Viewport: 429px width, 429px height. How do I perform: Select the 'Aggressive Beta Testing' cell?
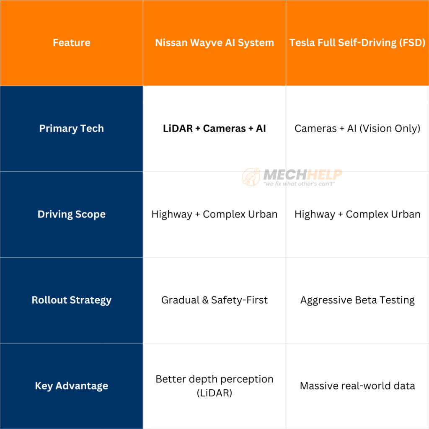tap(357, 300)
